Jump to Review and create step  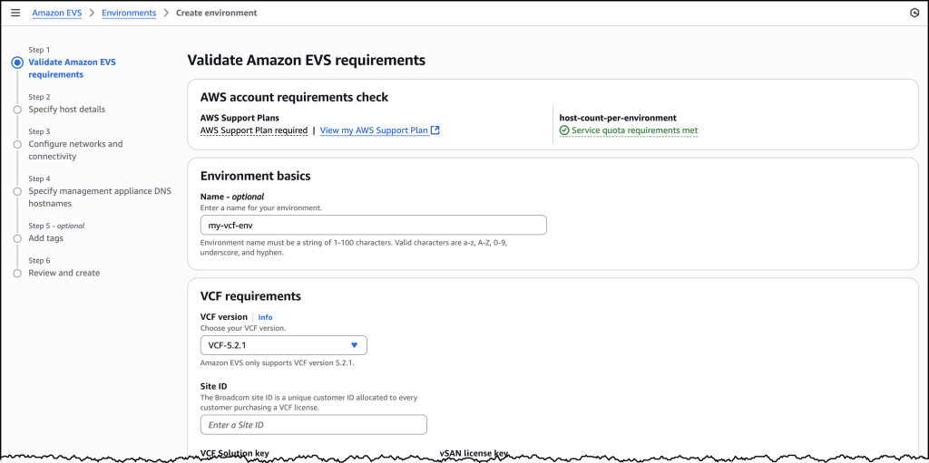coord(64,273)
